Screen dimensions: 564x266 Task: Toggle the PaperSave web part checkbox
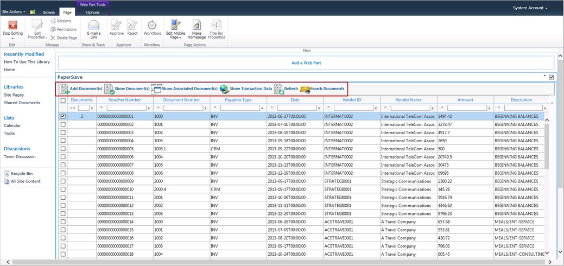tap(551, 77)
